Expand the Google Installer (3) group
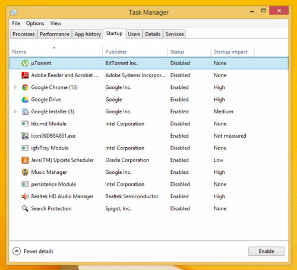This screenshot has height=270, width=297. [15, 112]
